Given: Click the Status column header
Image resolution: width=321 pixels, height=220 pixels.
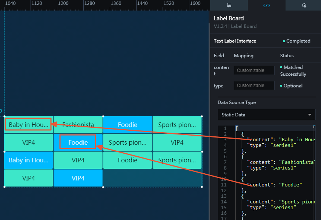Looking at the screenshot, I should coord(287,56).
